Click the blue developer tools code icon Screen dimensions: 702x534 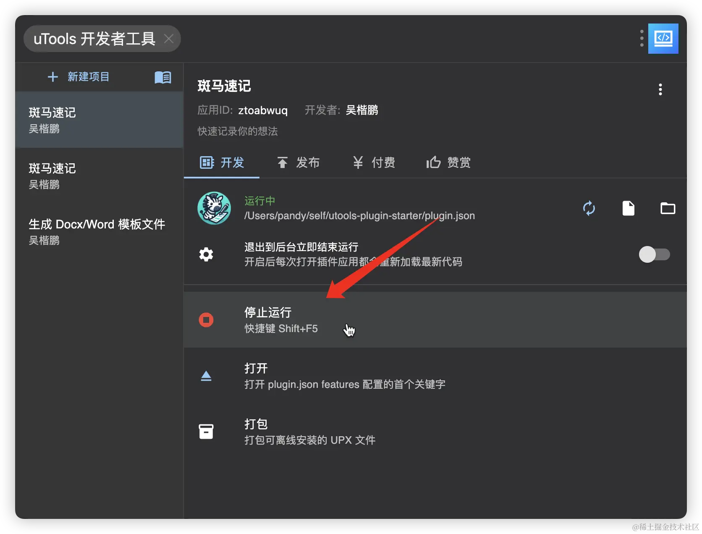(x=663, y=39)
